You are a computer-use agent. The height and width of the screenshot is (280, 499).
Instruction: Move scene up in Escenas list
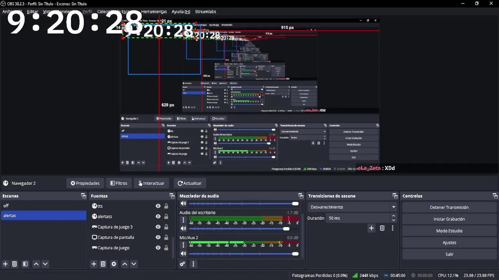(x=36, y=264)
